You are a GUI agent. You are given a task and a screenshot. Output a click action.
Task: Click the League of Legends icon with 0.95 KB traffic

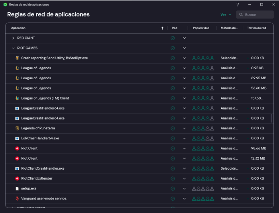[x=17, y=68]
